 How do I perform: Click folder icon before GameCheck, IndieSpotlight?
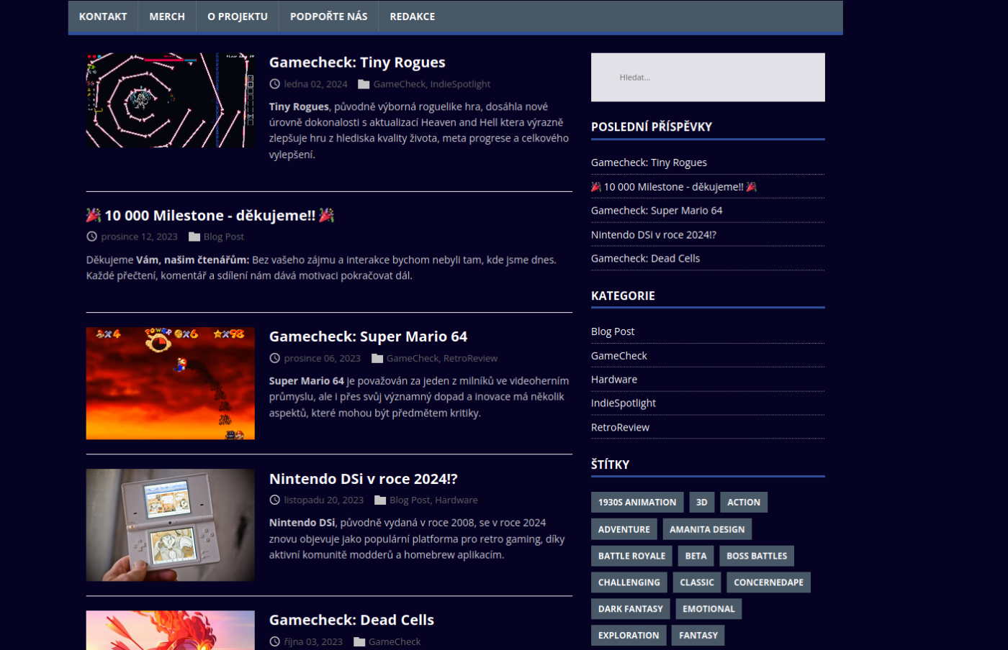[364, 84]
